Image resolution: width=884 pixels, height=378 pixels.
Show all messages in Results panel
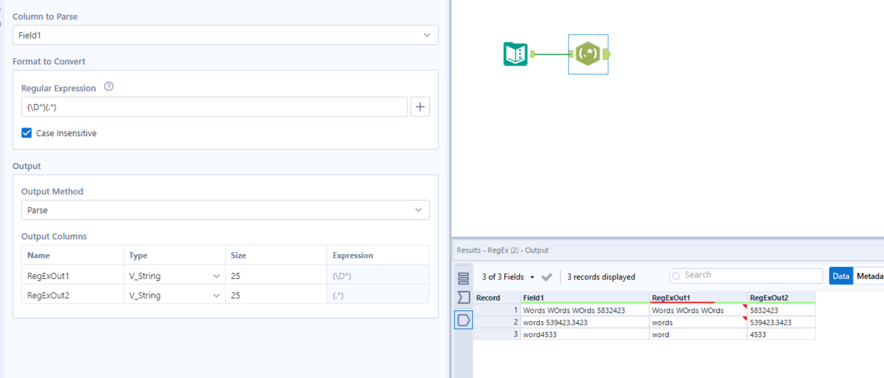(x=463, y=278)
